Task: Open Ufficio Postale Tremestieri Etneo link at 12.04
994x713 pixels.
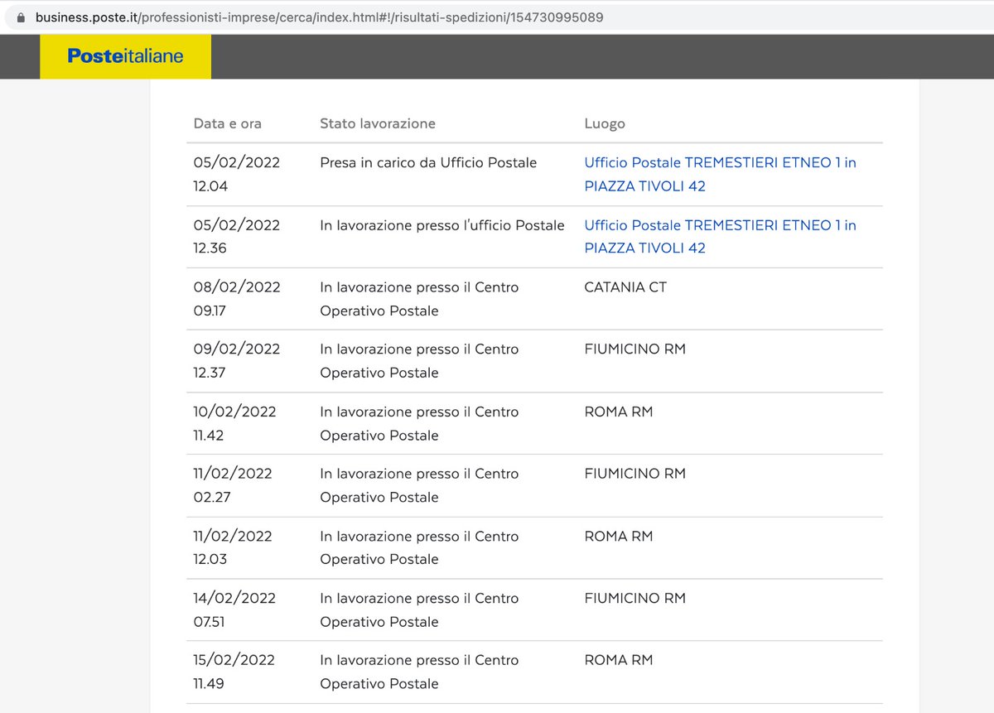Action: [720, 174]
